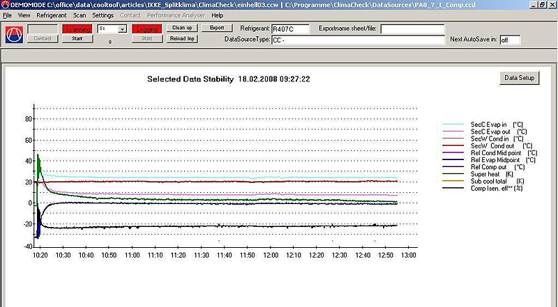Click the Refrigerant field showing R407C
558x307 pixels.
[289, 29]
